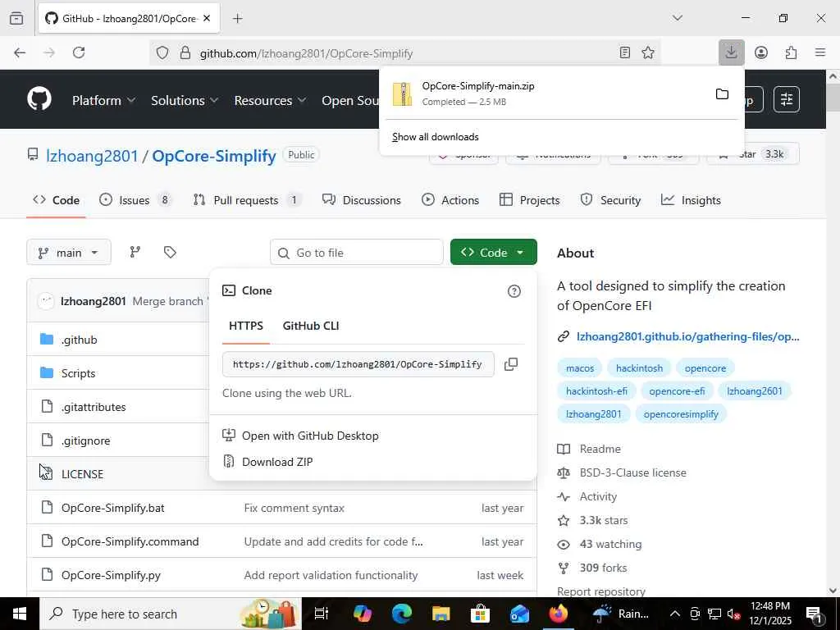
Task: List all tabs dropdown arrow
Action: click(678, 18)
